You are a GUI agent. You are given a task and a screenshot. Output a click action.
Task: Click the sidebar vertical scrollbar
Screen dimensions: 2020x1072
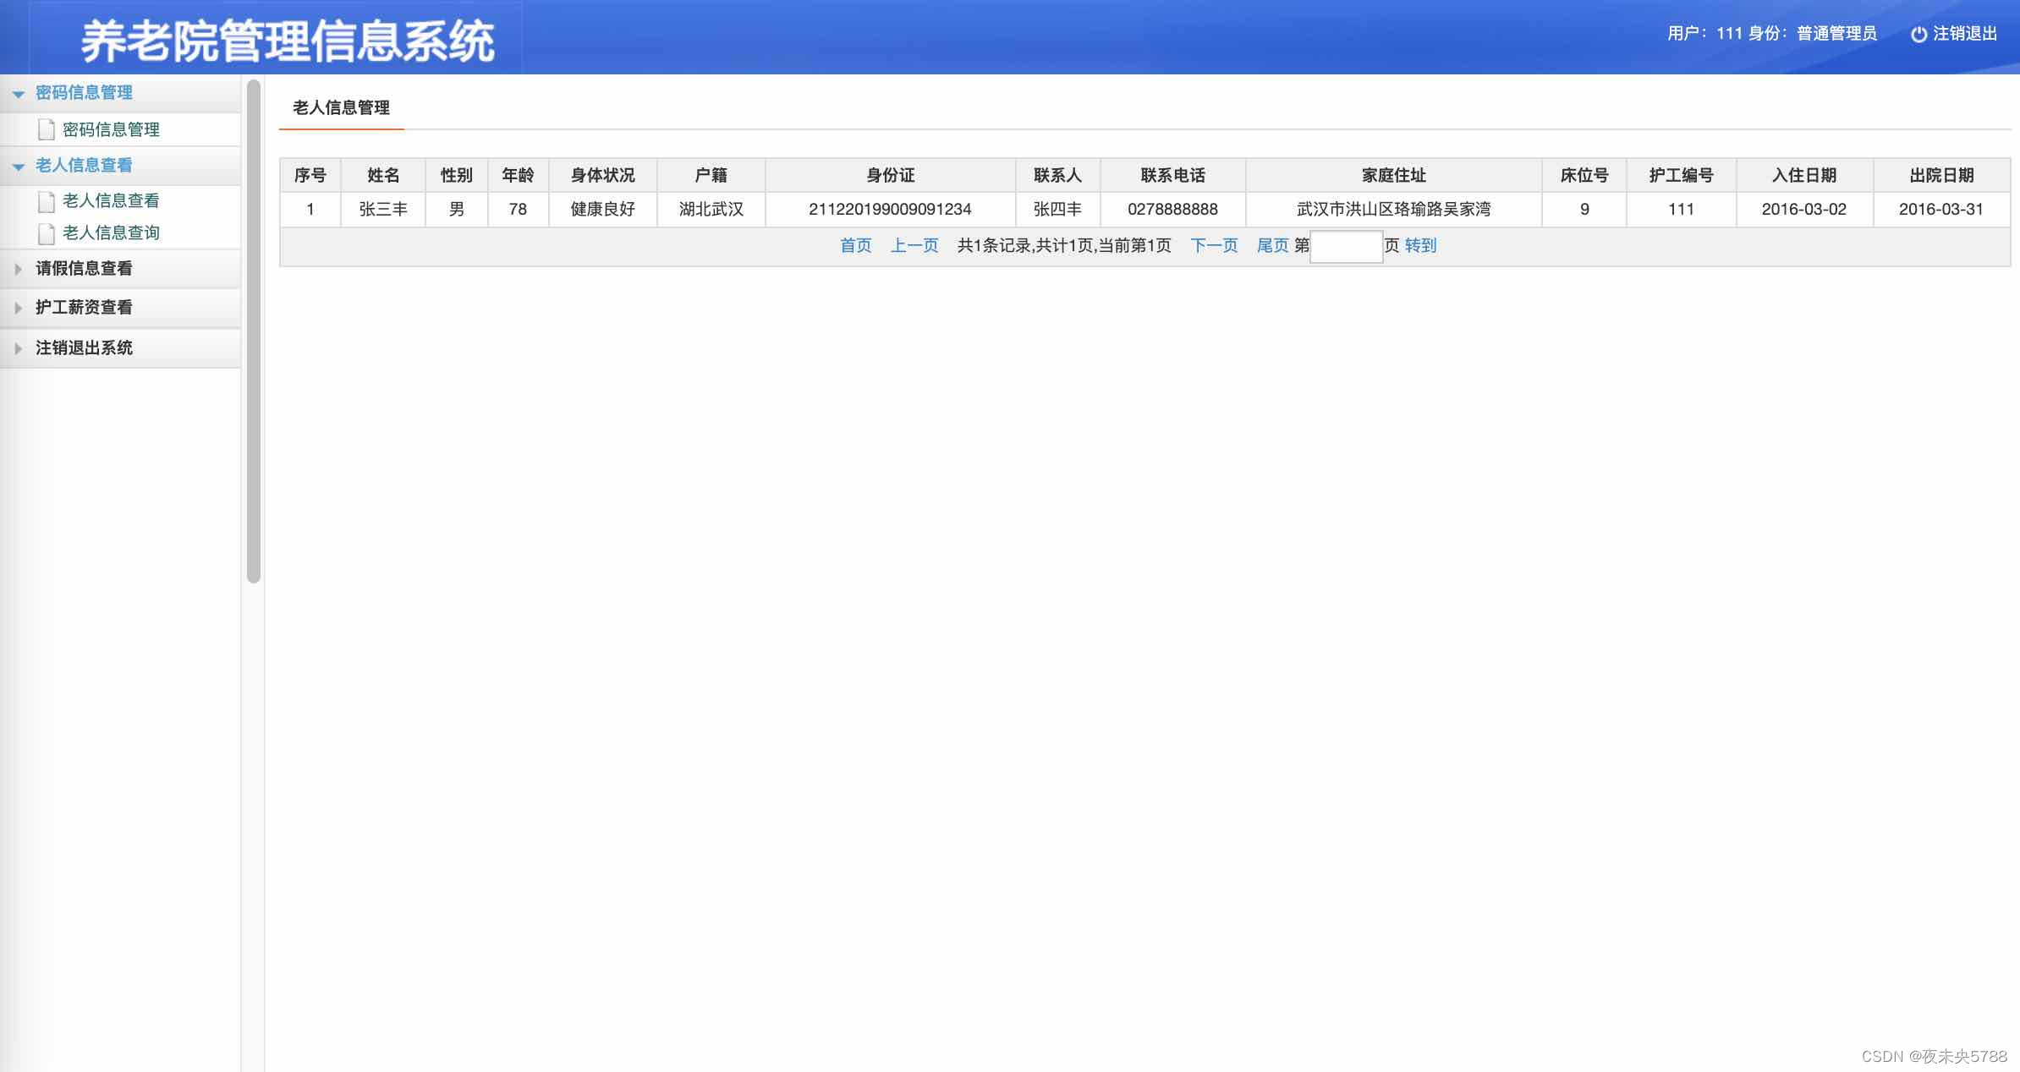pyautogui.click(x=253, y=331)
